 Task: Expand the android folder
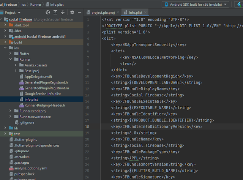pos(5,36)
